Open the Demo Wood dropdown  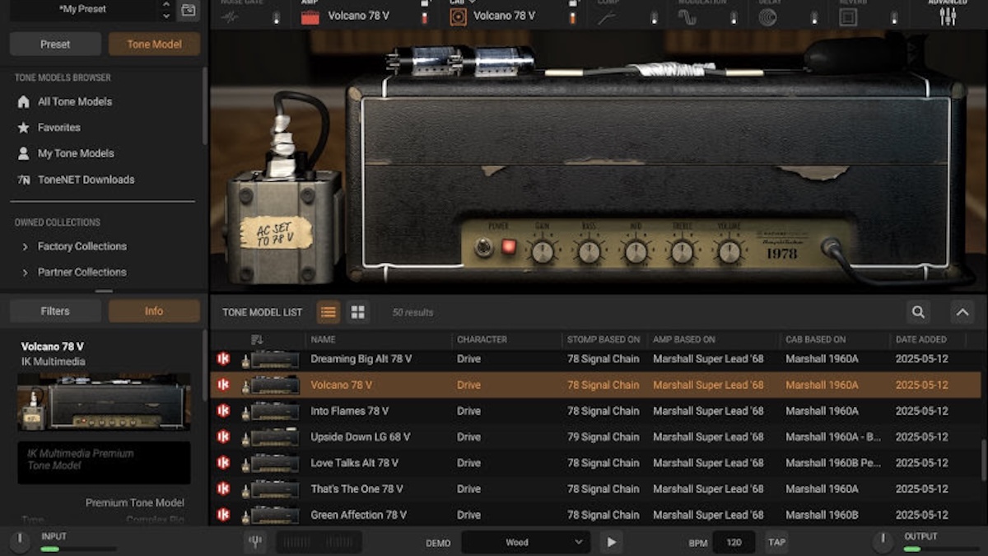pyautogui.click(x=525, y=542)
